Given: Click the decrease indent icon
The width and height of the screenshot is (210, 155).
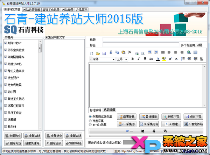Looking at the screenshot, I should point(189,59).
